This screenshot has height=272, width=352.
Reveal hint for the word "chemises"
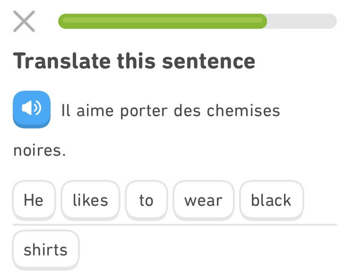(x=243, y=110)
